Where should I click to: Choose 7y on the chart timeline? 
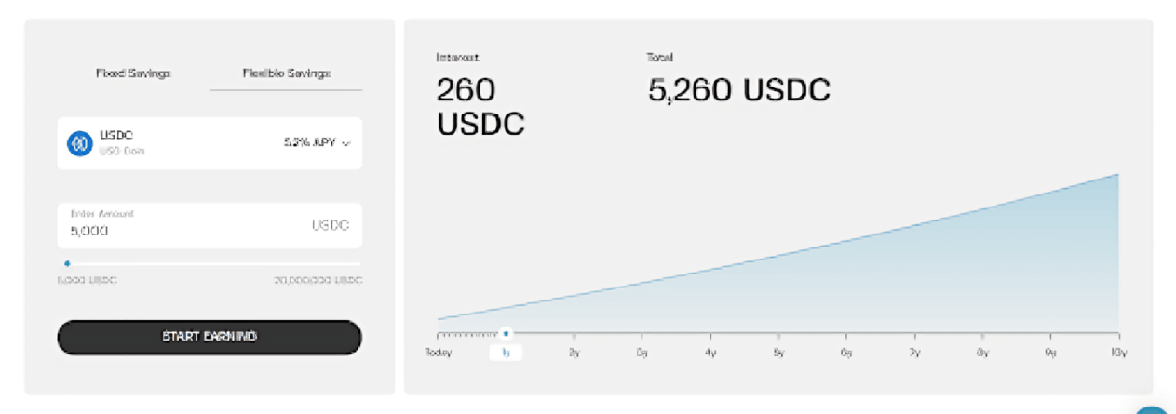(x=914, y=353)
